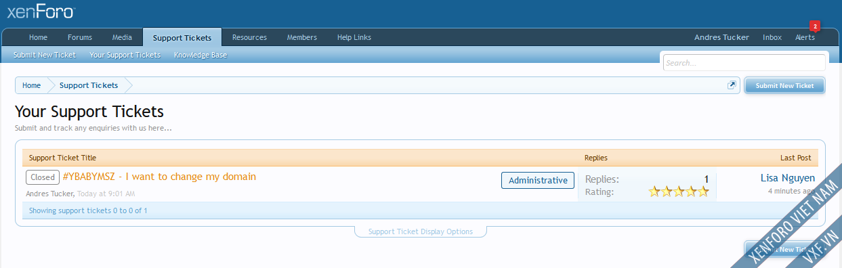Go to the Home tab

click(38, 37)
